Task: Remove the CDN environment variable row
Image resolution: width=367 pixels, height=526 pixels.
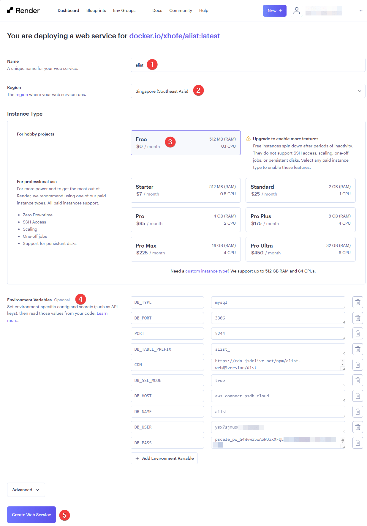Action: point(357,365)
